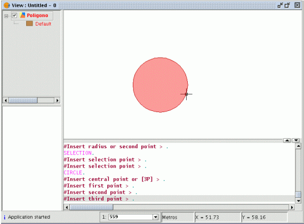Close the Untitled - 0 view window

point(297,5)
